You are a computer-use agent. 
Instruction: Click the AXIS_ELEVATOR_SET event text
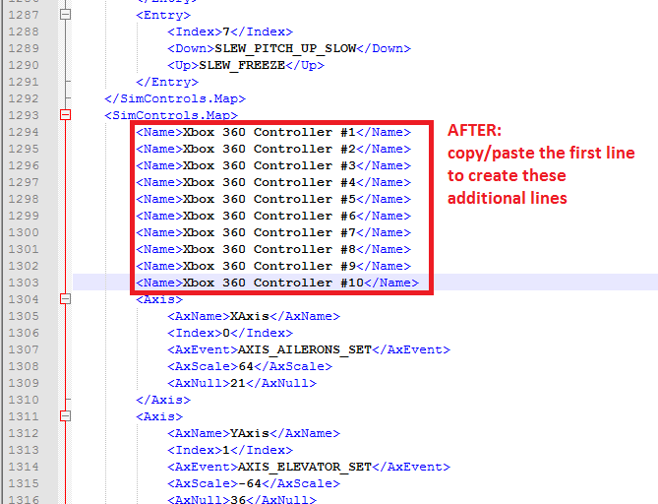click(305, 467)
